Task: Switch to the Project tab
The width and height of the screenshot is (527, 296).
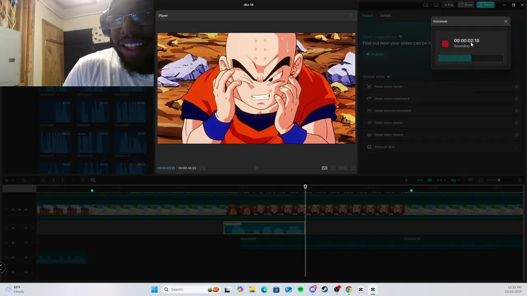Action: 368,16
